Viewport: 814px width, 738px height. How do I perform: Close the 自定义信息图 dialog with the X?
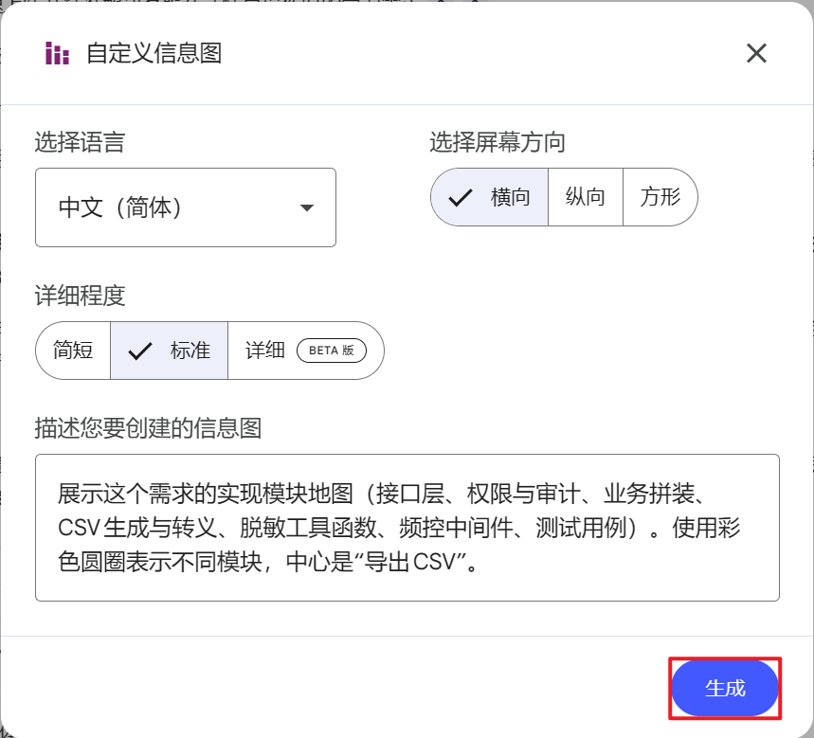pyautogui.click(x=756, y=53)
